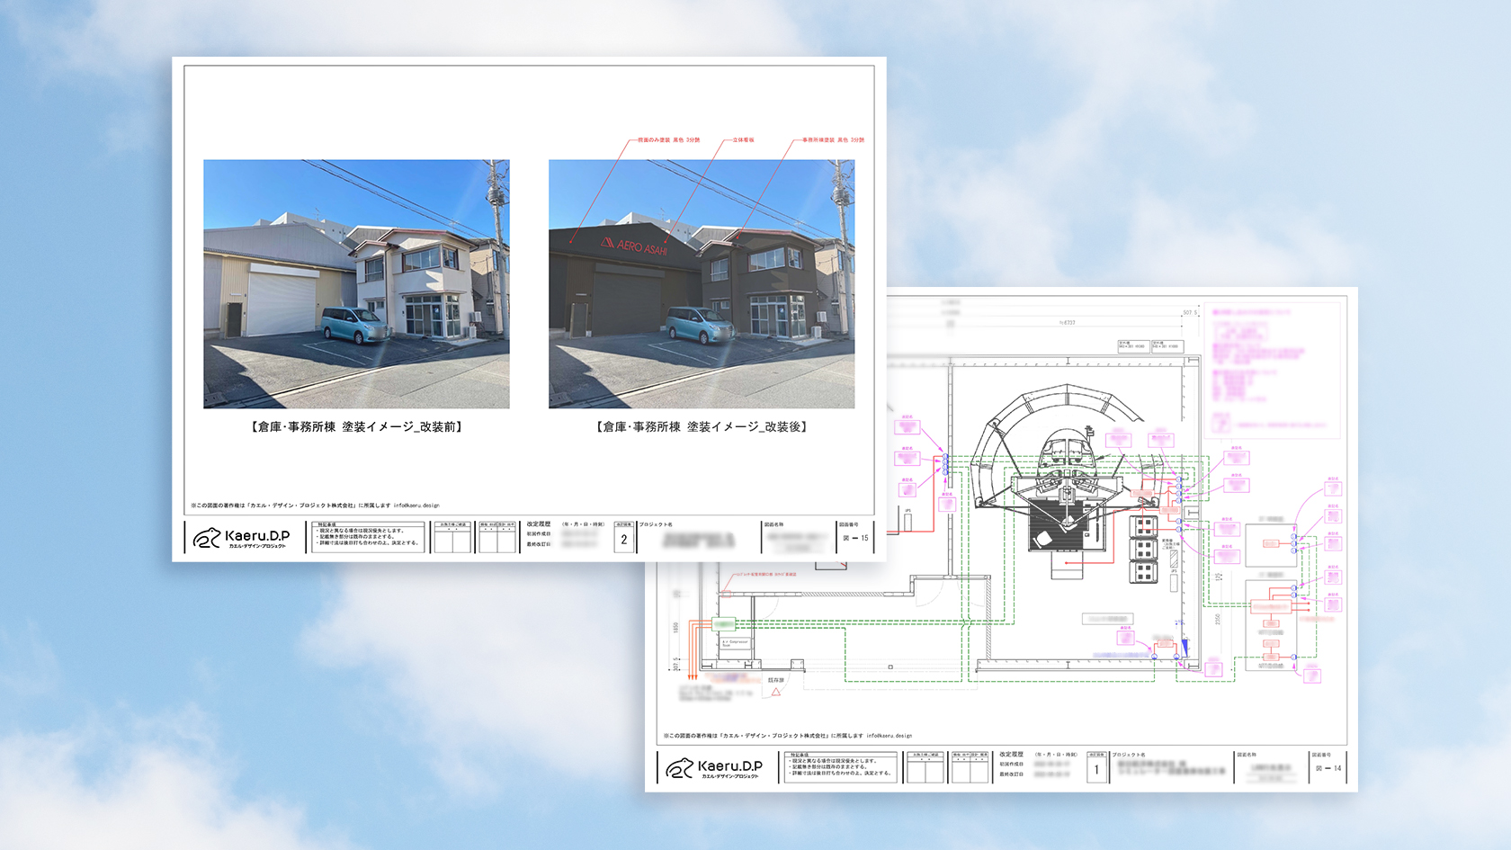Click copyright note on the floor plan sheet
Image resolution: width=1511 pixels, height=850 pixels.
point(788,736)
